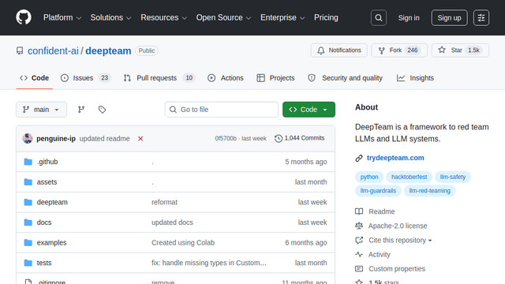
Task: Click the Activity pulse icon
Action: (x=359, y=254)
